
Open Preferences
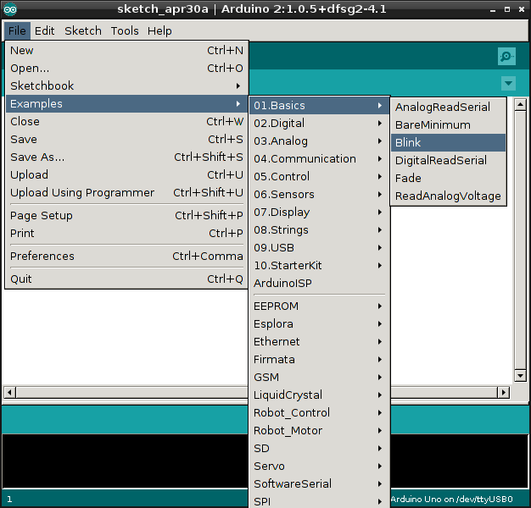(126, 257)
